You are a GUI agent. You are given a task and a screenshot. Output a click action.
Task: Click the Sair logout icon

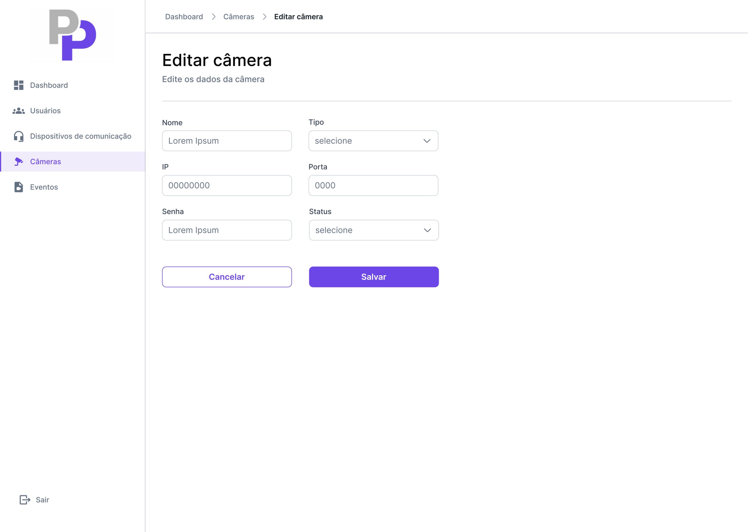pos(25,500)
